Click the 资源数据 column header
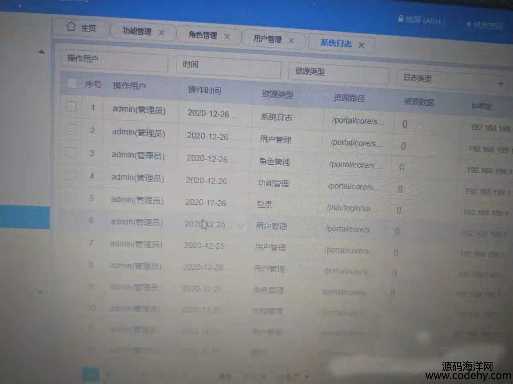The width and height of the screenshot is (513, 384). [x=419, y=102]
